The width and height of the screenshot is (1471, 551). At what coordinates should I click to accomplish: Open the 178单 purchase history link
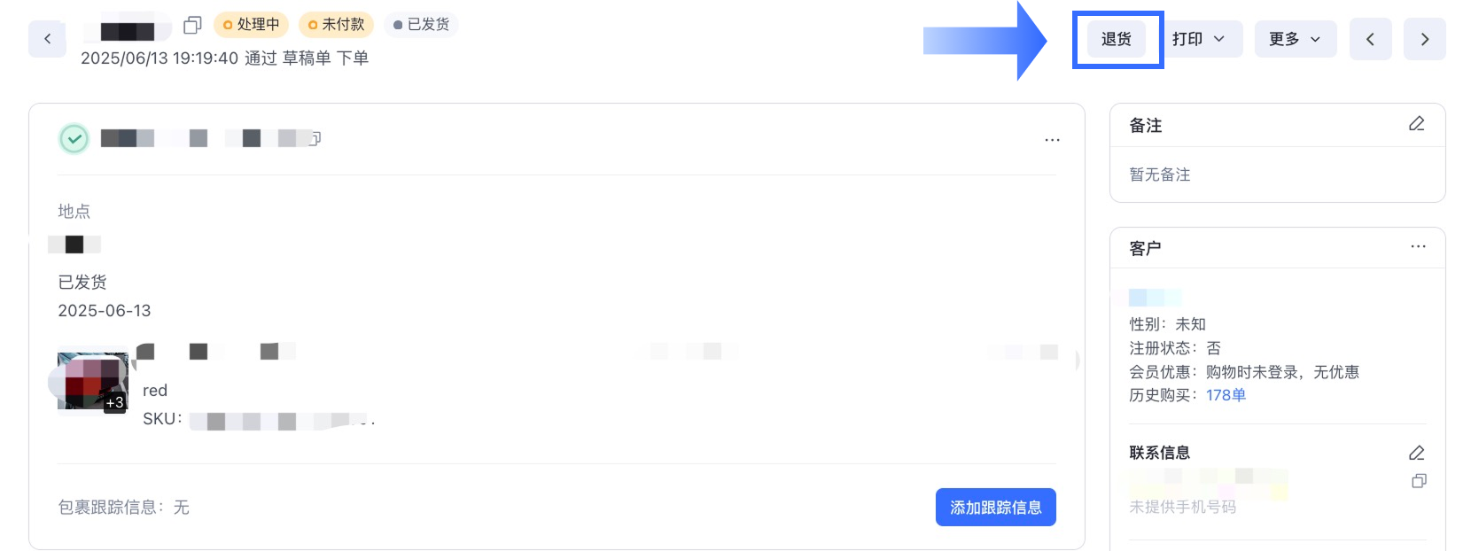[x=1226, y=395]
